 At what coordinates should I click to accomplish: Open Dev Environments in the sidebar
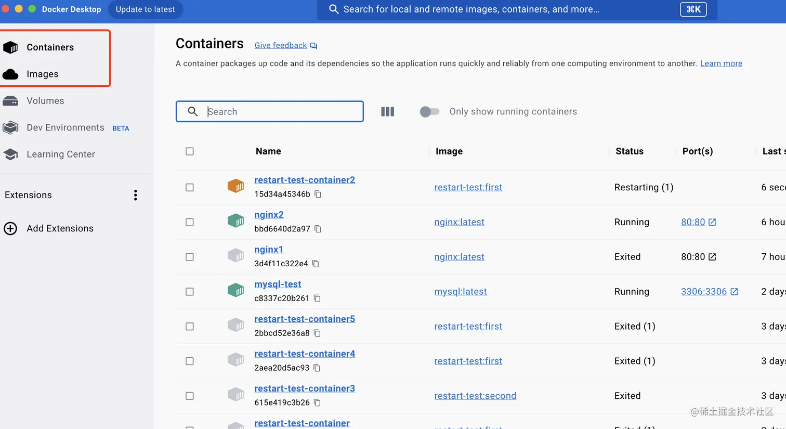65,128
